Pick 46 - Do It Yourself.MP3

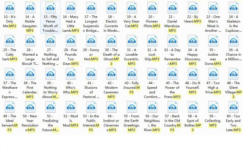(x=193, y=74)
